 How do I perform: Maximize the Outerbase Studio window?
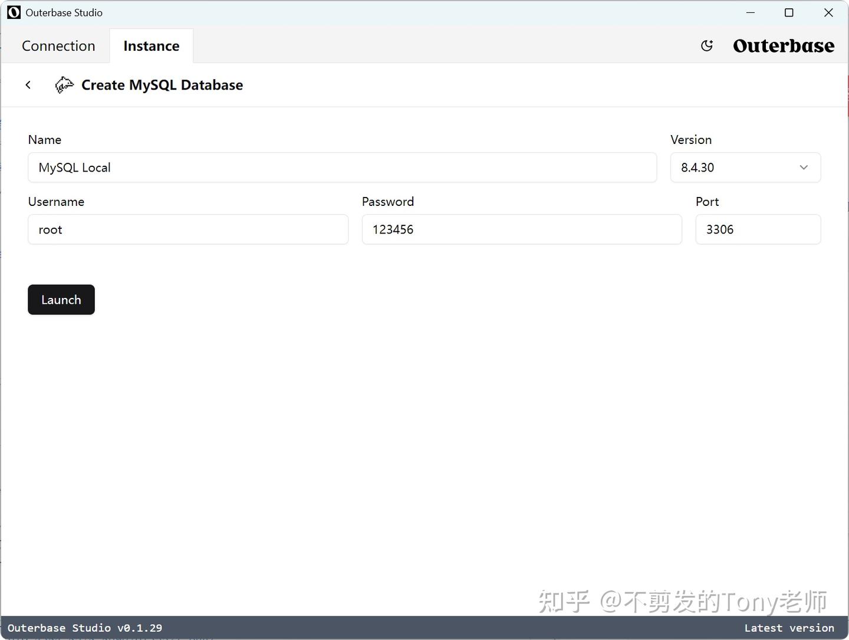(x=789, y=12)
